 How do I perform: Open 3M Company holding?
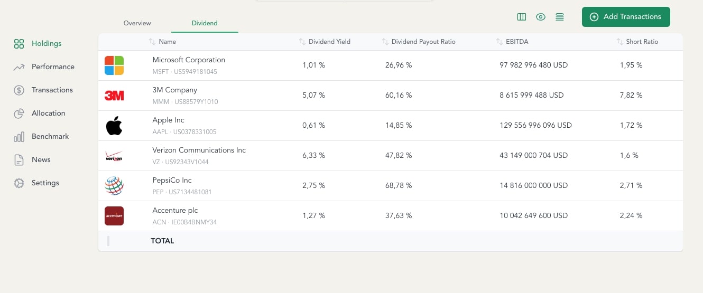175,90
